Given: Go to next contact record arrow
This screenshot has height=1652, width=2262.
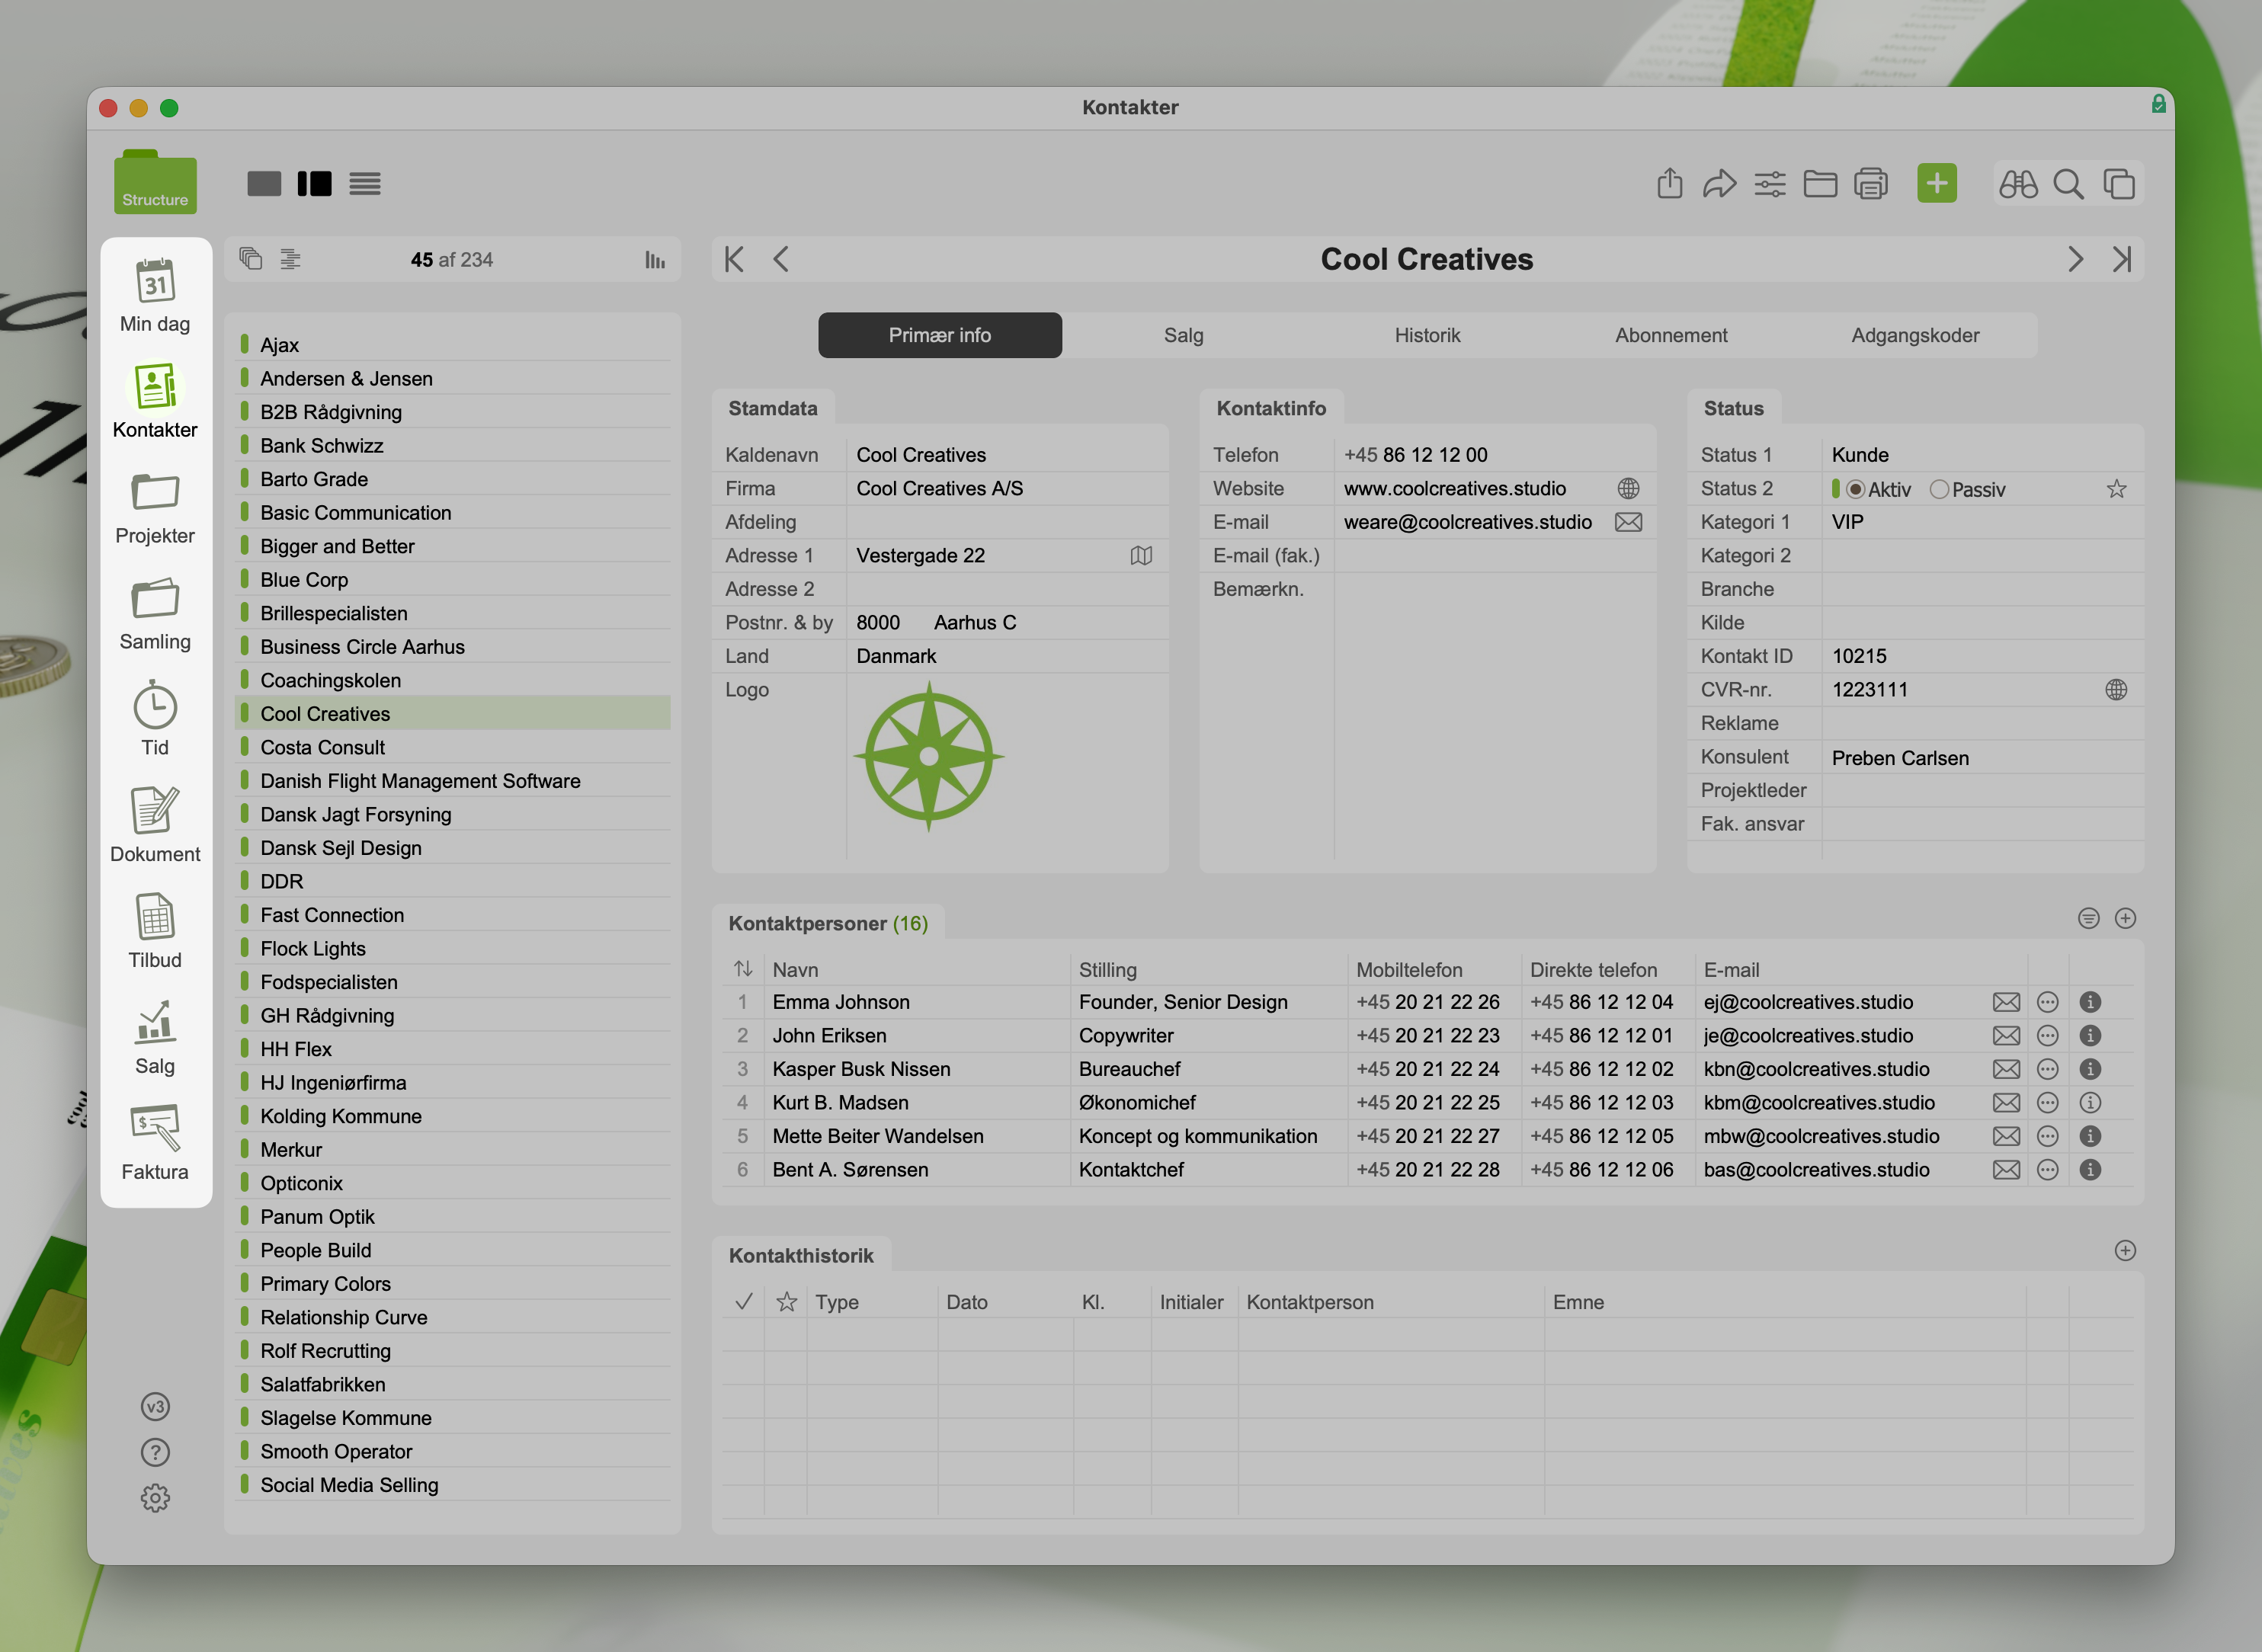Looking at the screenshot, I should [2075, 260].
